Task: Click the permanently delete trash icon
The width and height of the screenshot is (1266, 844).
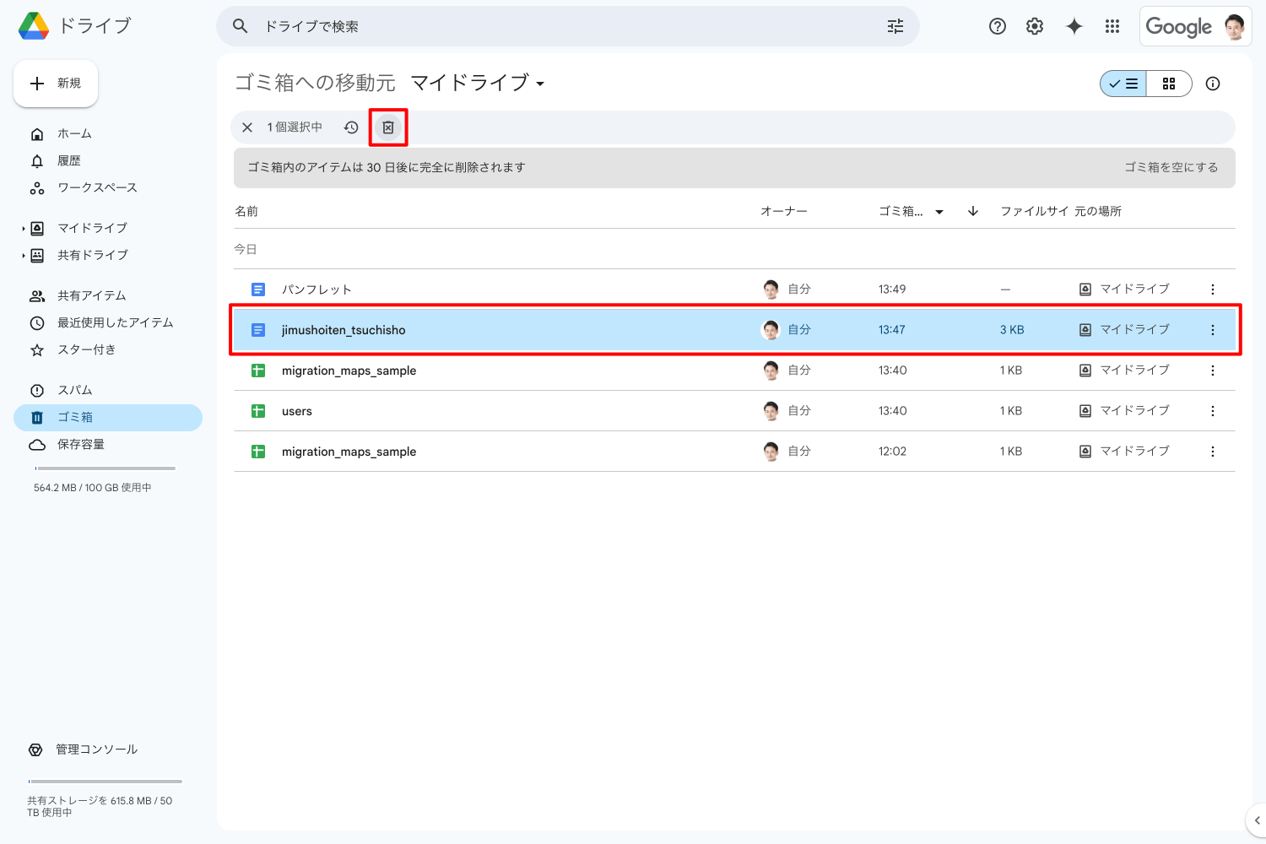Action: click(x=388, y=127)
